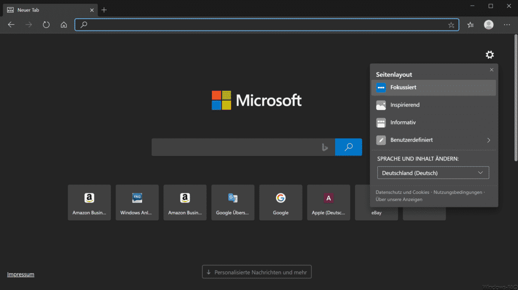This screenshot has height=290, width=518.
Task: Open the Nutzungsbedingungen link
Action: tap(457, 192)
